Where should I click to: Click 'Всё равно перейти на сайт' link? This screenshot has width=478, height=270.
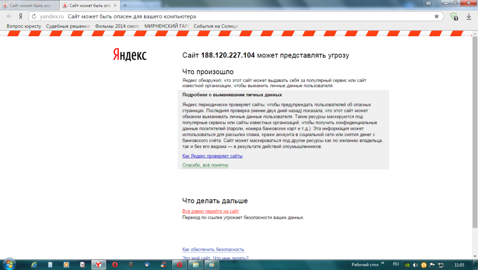[210, 211]
